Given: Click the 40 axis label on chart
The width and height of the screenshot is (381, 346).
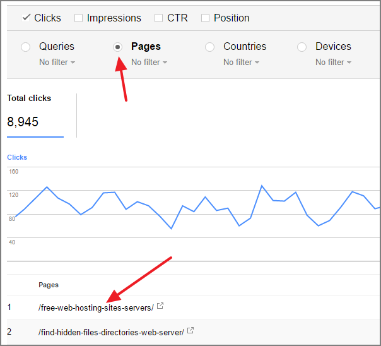Looking at the screenshot, I should click(x=12, y=242).
